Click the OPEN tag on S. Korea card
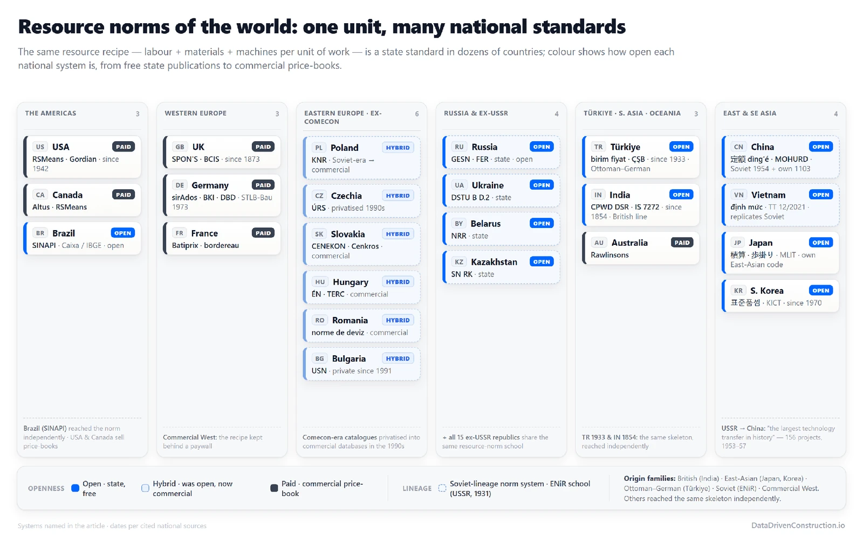The image size is (863, 539). coord(821,291)
